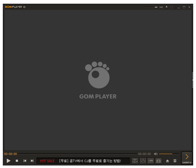This screenshot has height=168, width=196.
Task: Click the total duration 00:00:00 display
Action: click(144, 154)
